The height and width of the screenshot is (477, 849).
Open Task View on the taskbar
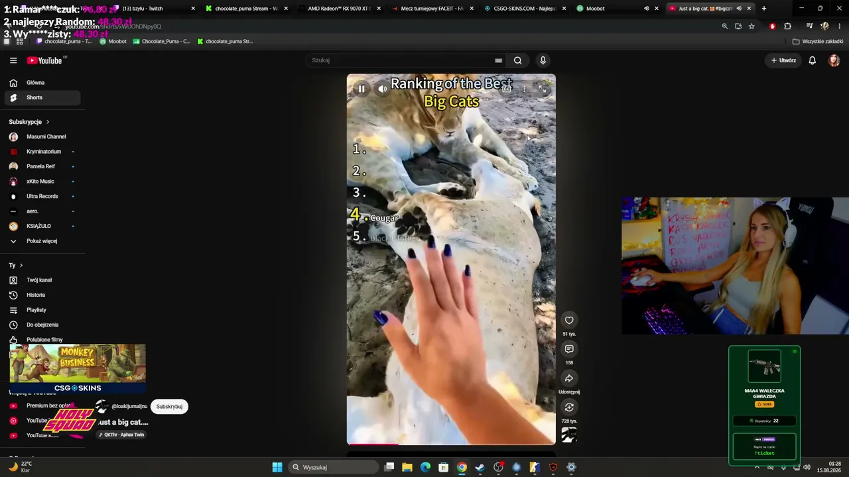click(389, 467)
